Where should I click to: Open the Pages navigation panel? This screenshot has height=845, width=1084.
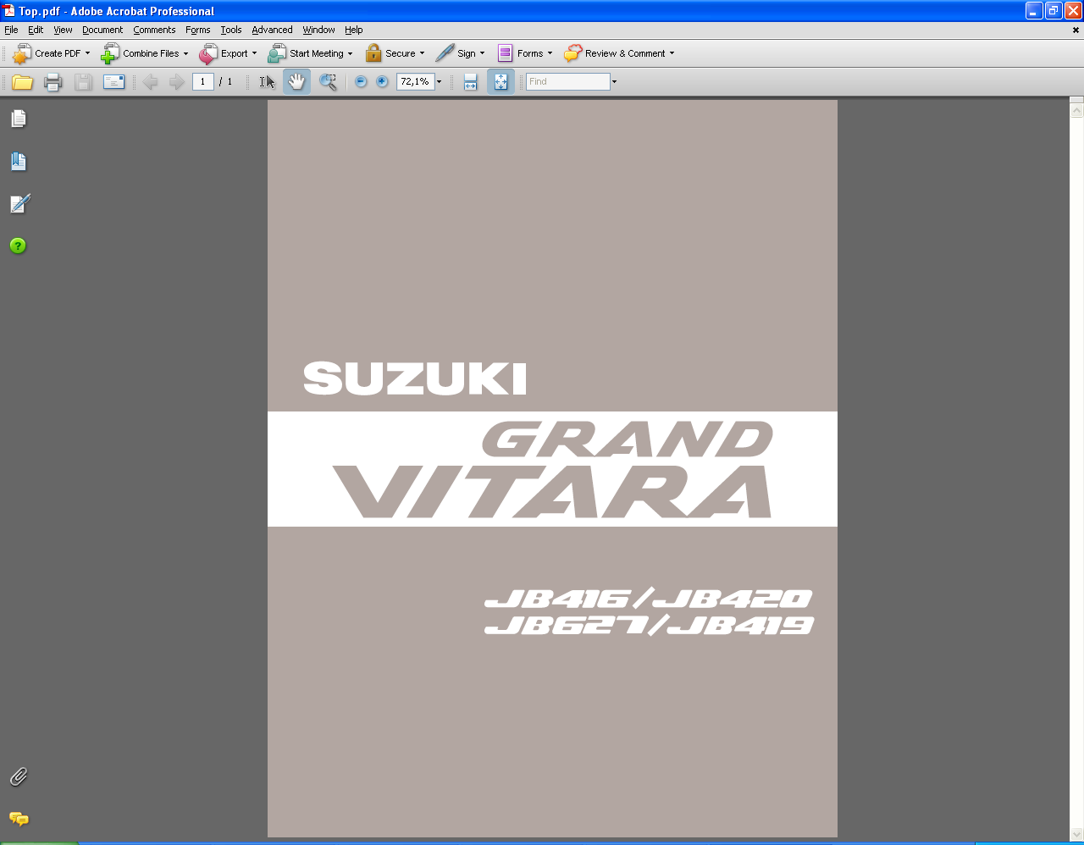coord(19,119)
